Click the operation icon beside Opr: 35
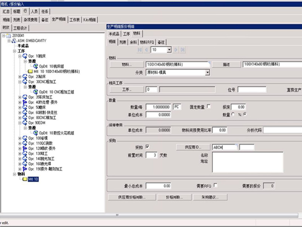 click(x=25, y=97)
